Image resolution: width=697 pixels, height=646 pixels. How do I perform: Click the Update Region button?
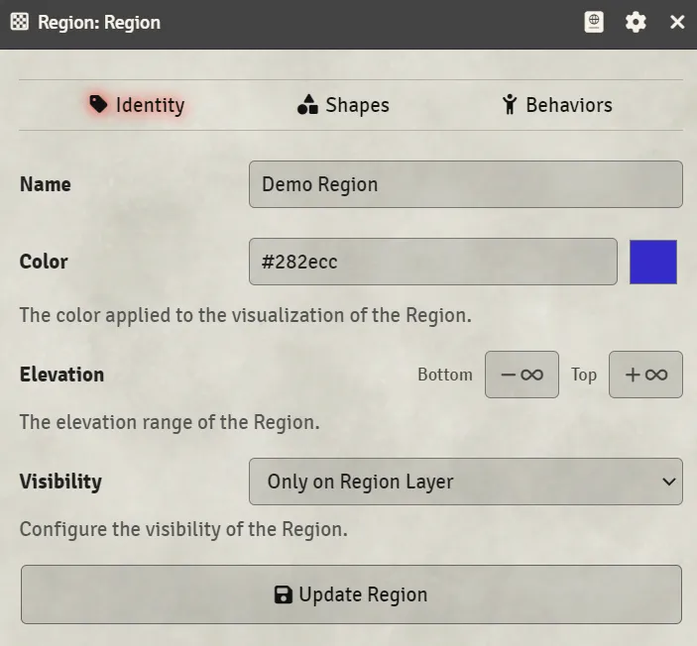[351, 594]
